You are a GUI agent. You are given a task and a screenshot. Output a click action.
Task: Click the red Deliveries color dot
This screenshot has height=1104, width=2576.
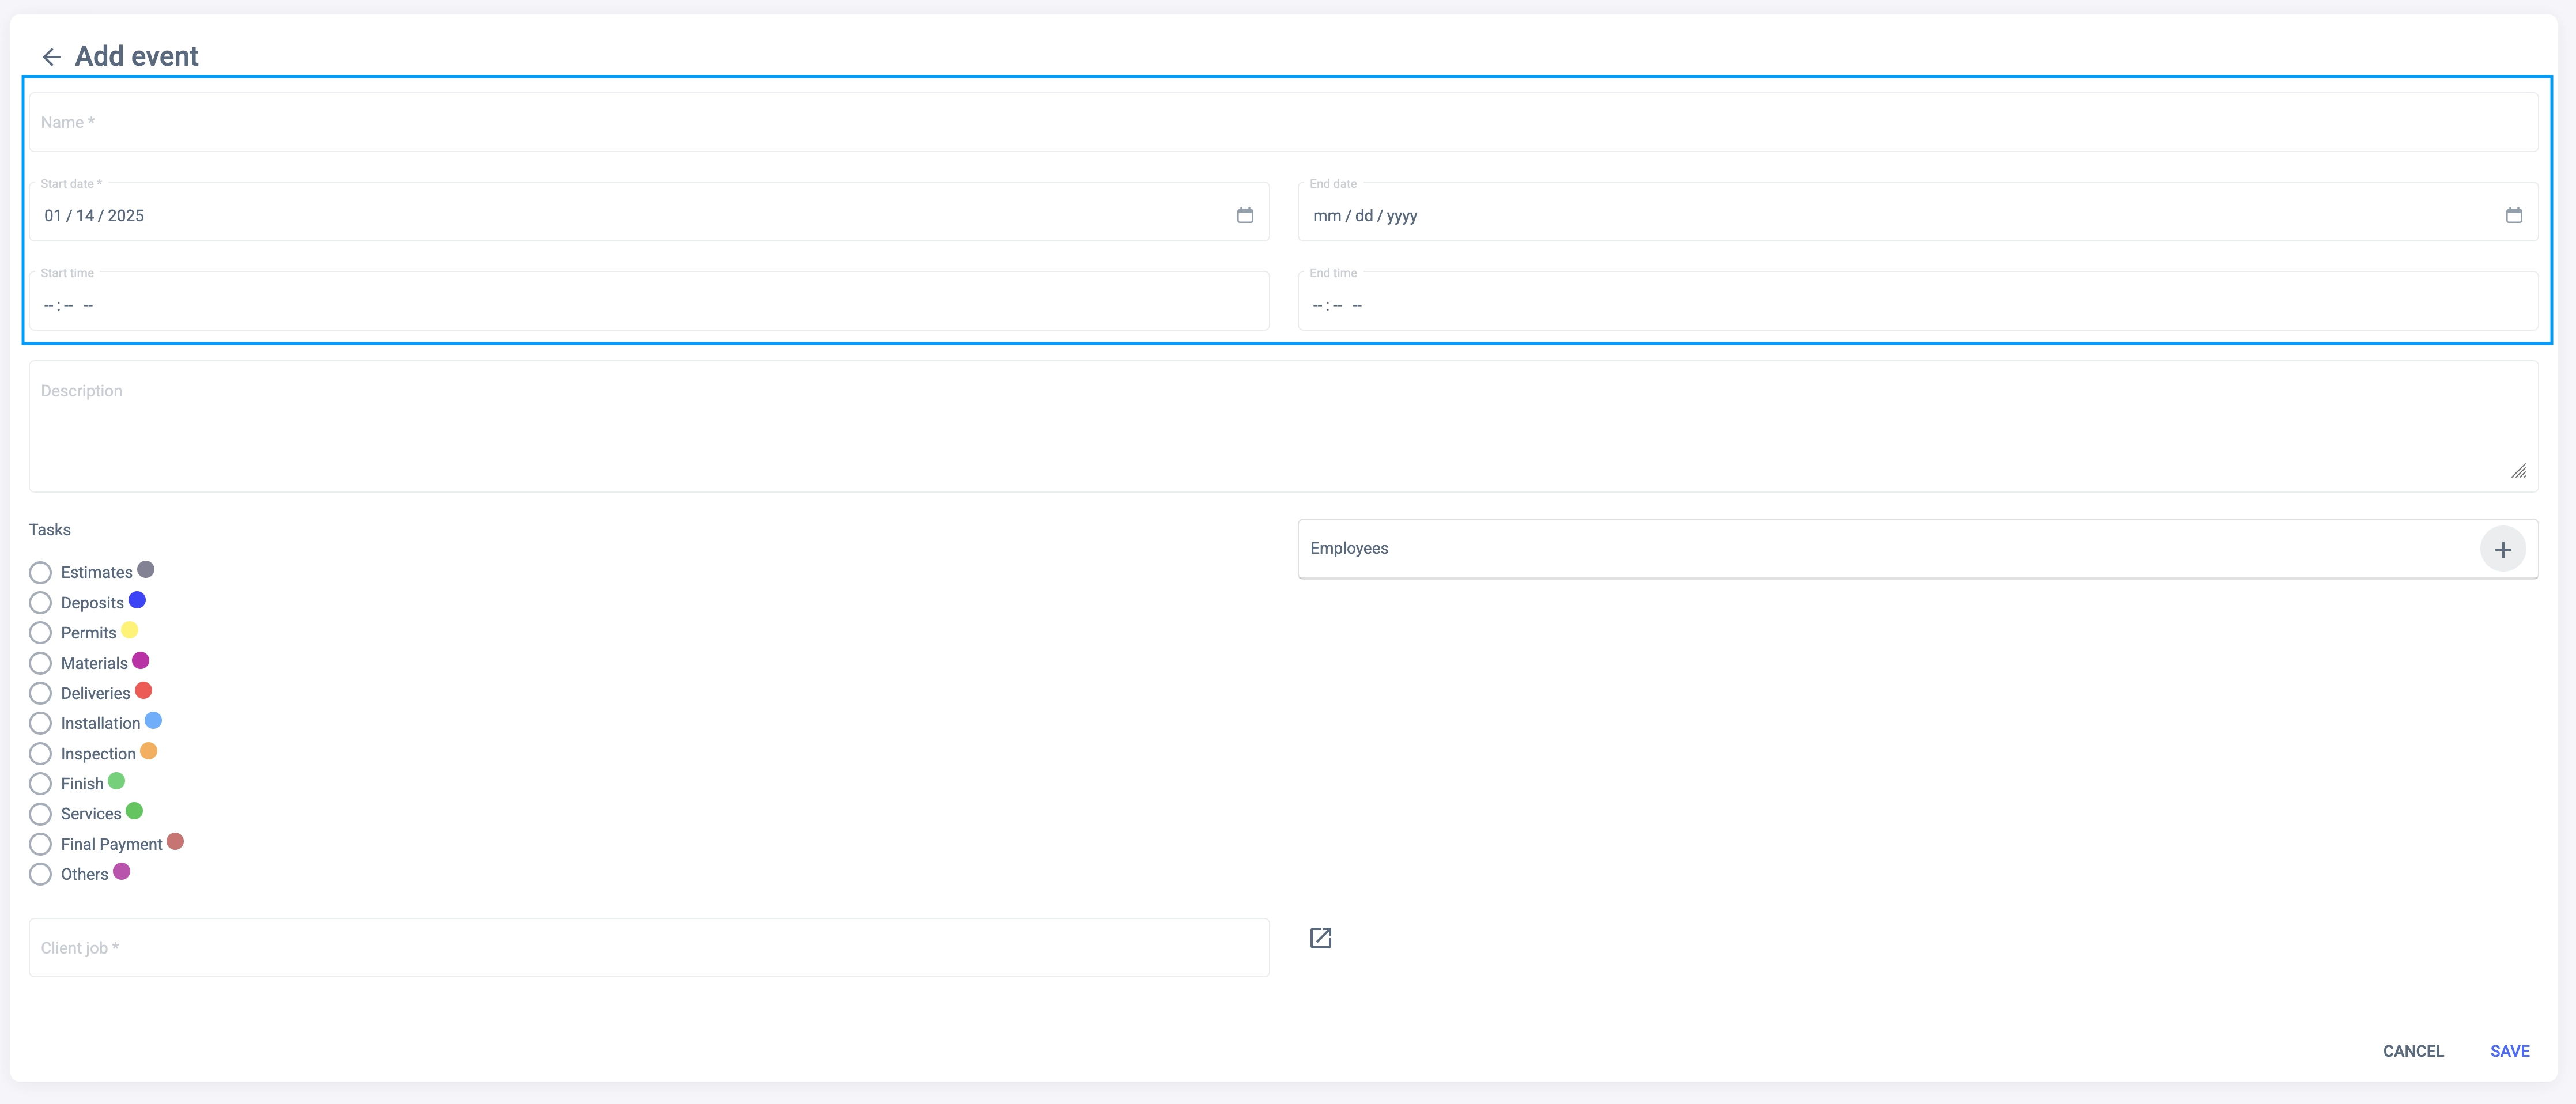coord(143,690)
